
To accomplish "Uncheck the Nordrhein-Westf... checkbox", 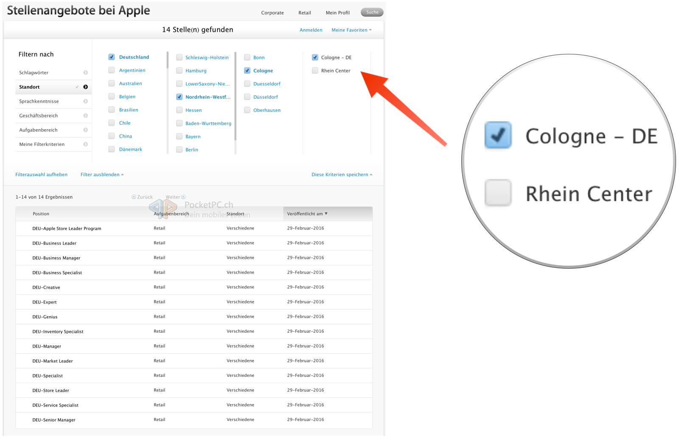I will coord(180,97).
